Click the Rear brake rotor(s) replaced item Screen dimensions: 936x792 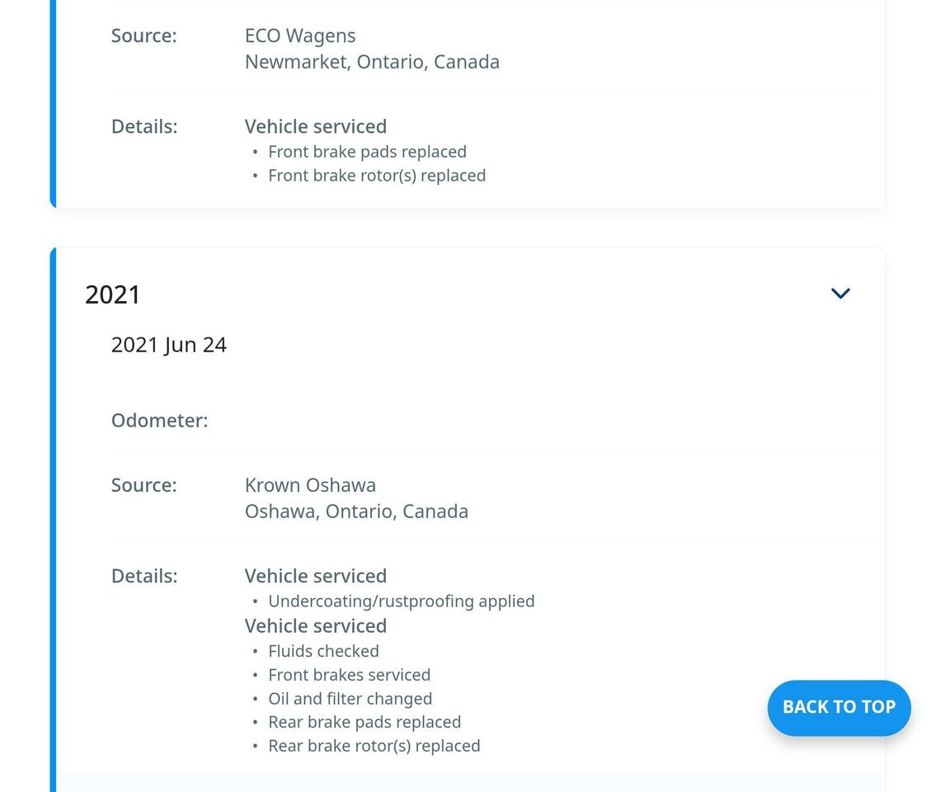(x=374, y=746)
